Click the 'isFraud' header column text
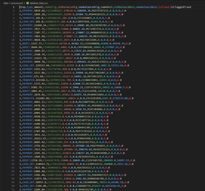 click(x=164, y=7)
